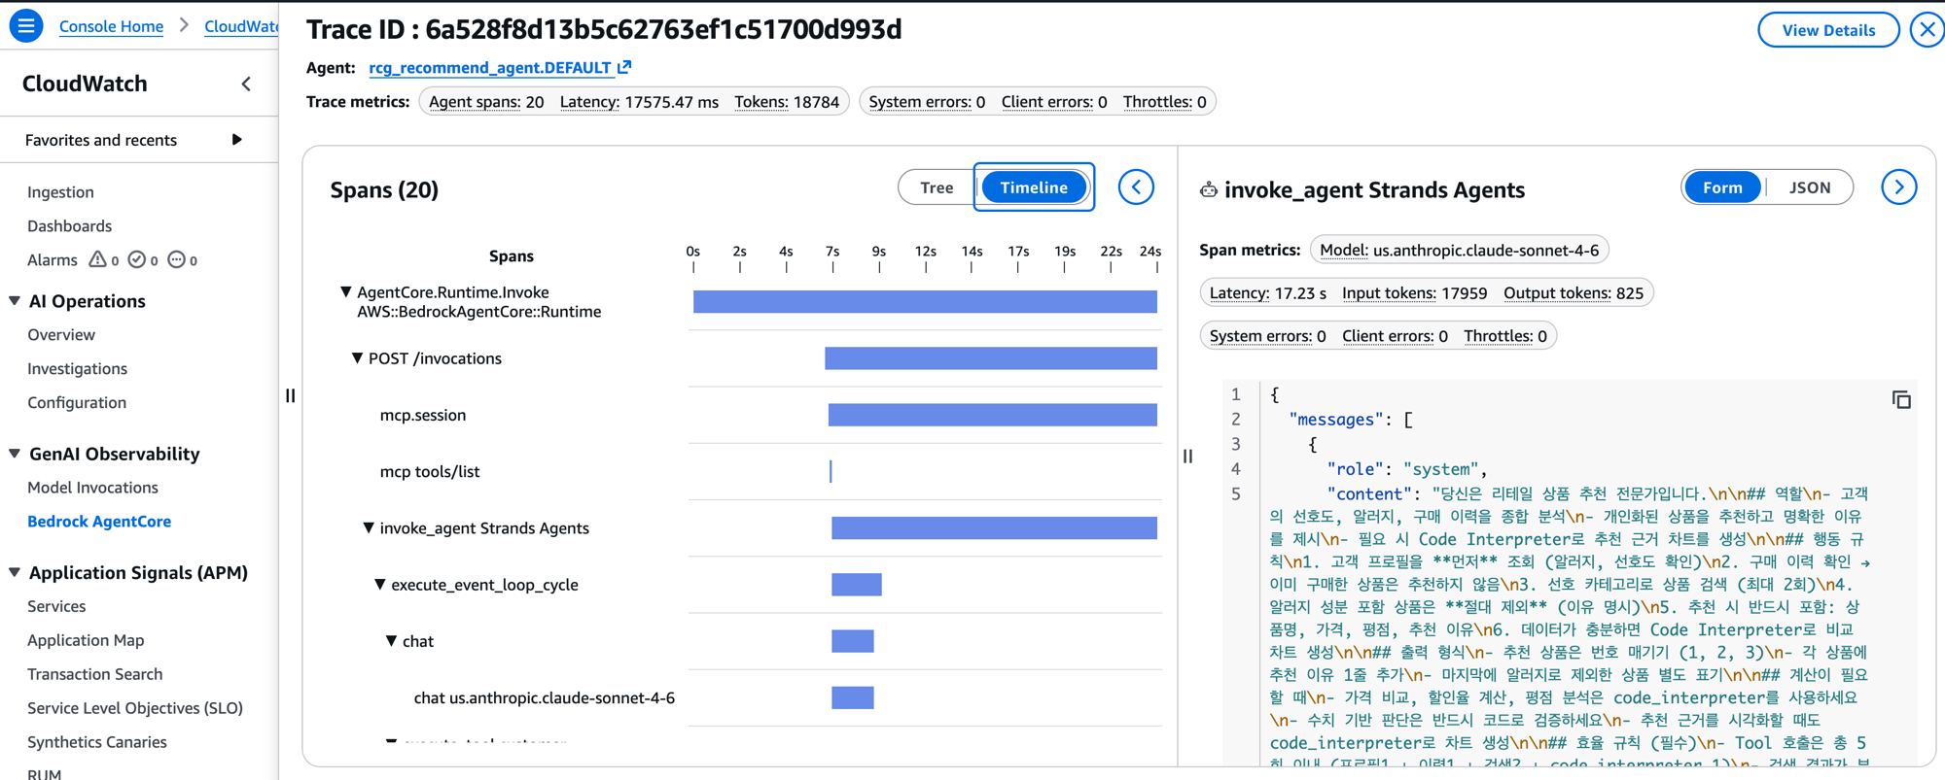Go to previous span arrow
The image size is (1945, 780).
point(1136,187)
